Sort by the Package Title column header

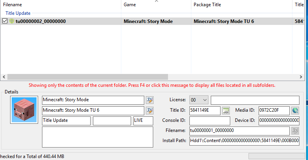[x=241, y=5]
